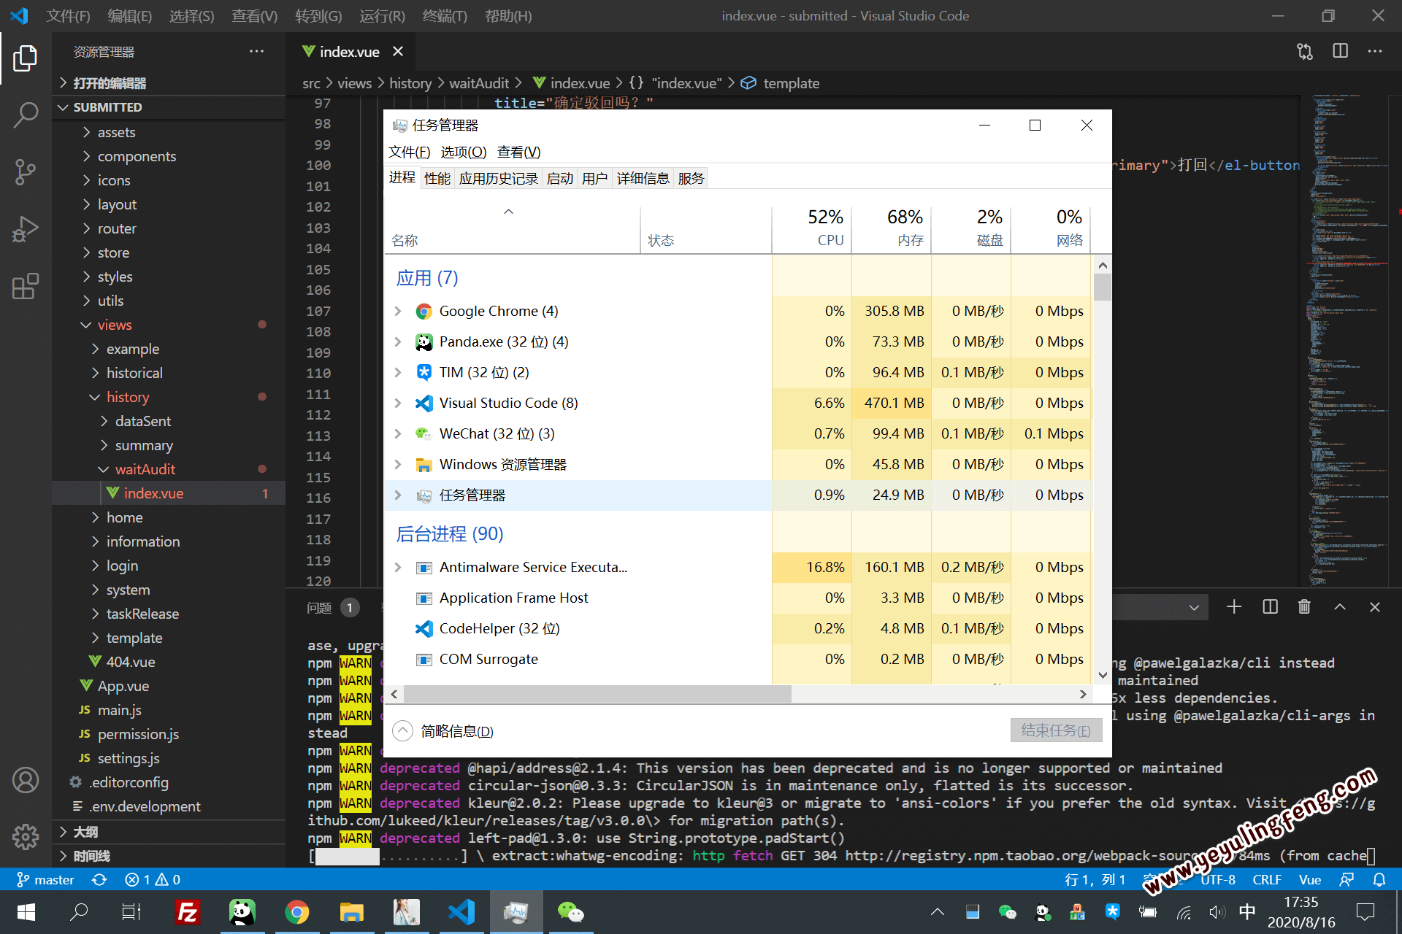Add a new terminal with plus icon
This screenshot has height=934, width=1402.
pyautogui.click(x=1234, y=607)
